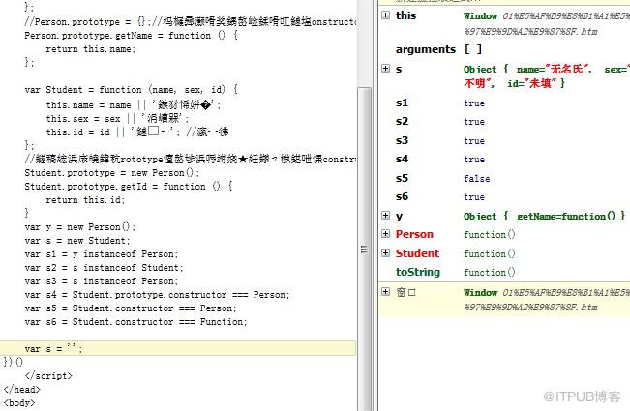Select the 'arguments' watch row

click(x=504, y=49)
